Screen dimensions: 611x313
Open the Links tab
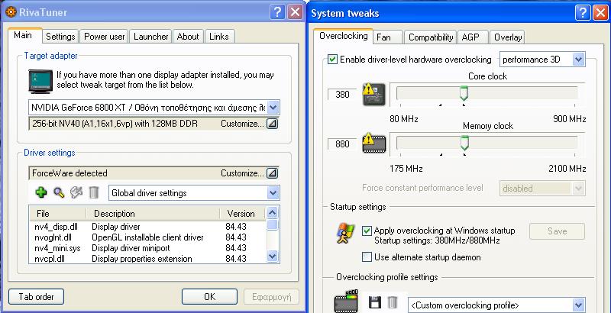pos(219,37)
